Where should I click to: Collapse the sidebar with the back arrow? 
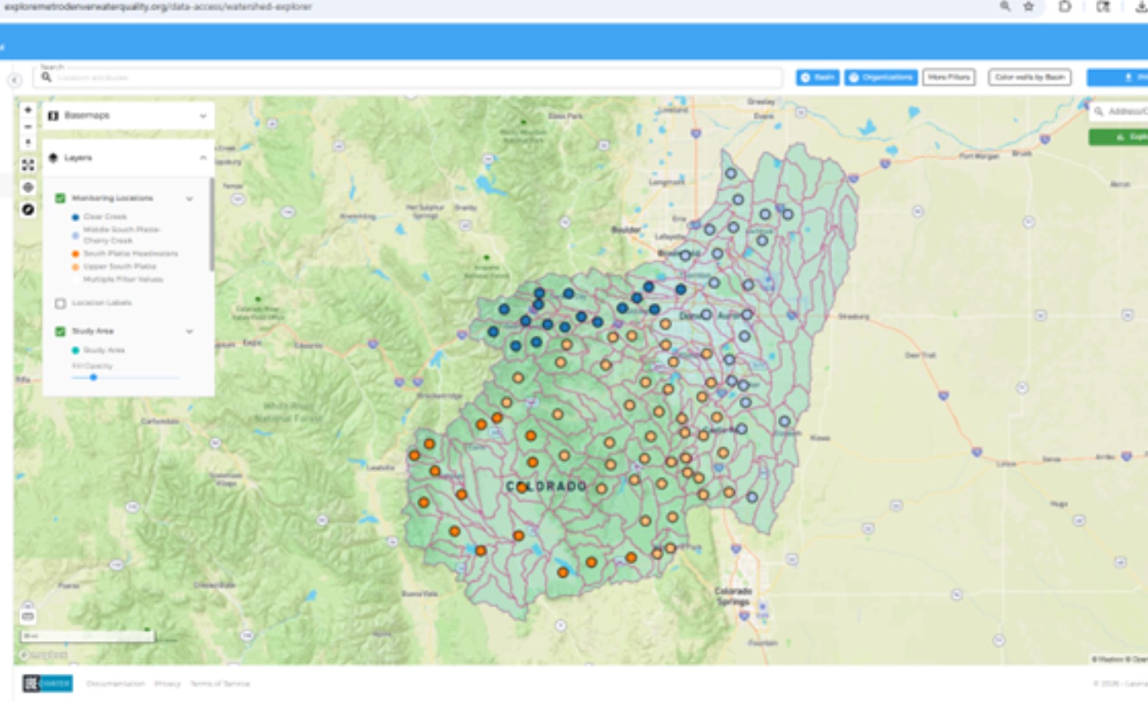point(15,80)
